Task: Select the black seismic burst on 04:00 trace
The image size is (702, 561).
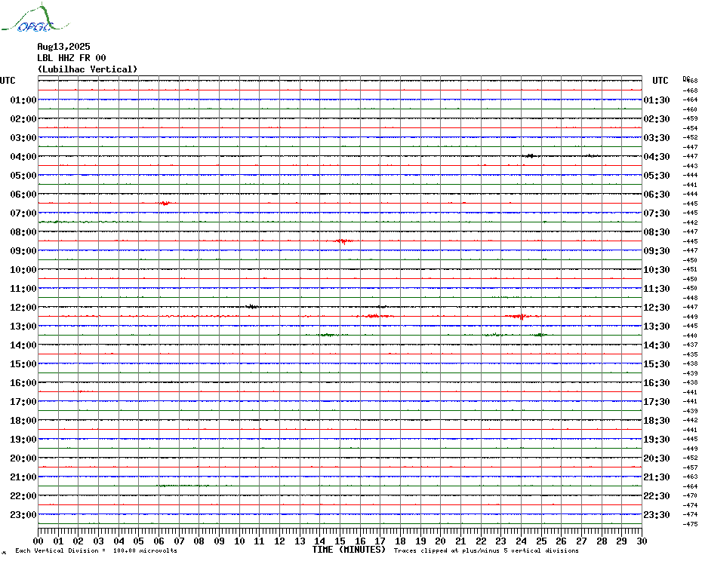Action: (x=530, y=155)
